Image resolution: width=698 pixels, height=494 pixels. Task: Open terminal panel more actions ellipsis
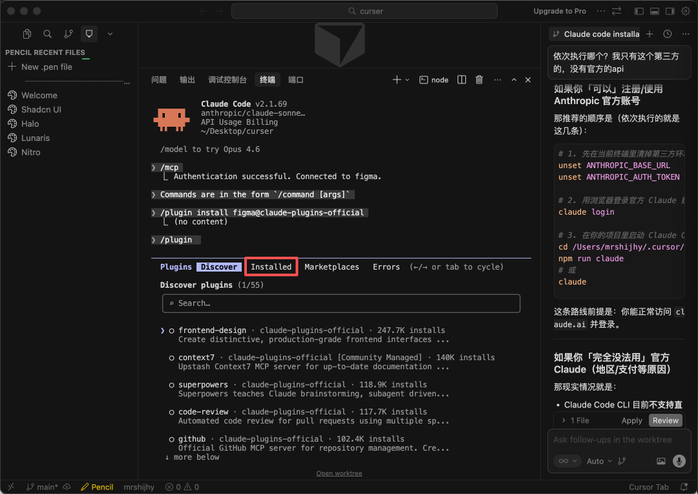[x=497, y=80]
